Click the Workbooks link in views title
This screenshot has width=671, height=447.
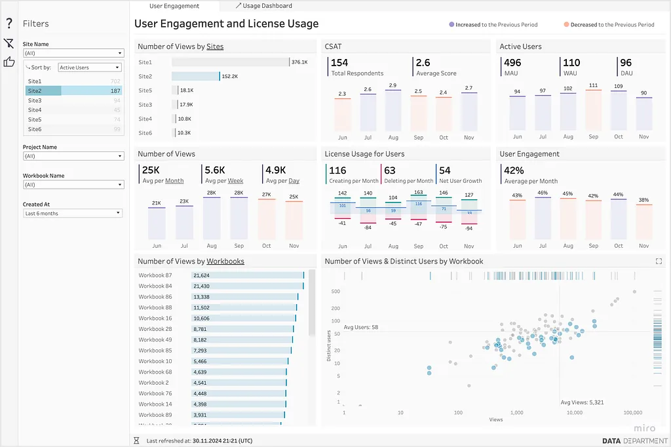(225, 261)
